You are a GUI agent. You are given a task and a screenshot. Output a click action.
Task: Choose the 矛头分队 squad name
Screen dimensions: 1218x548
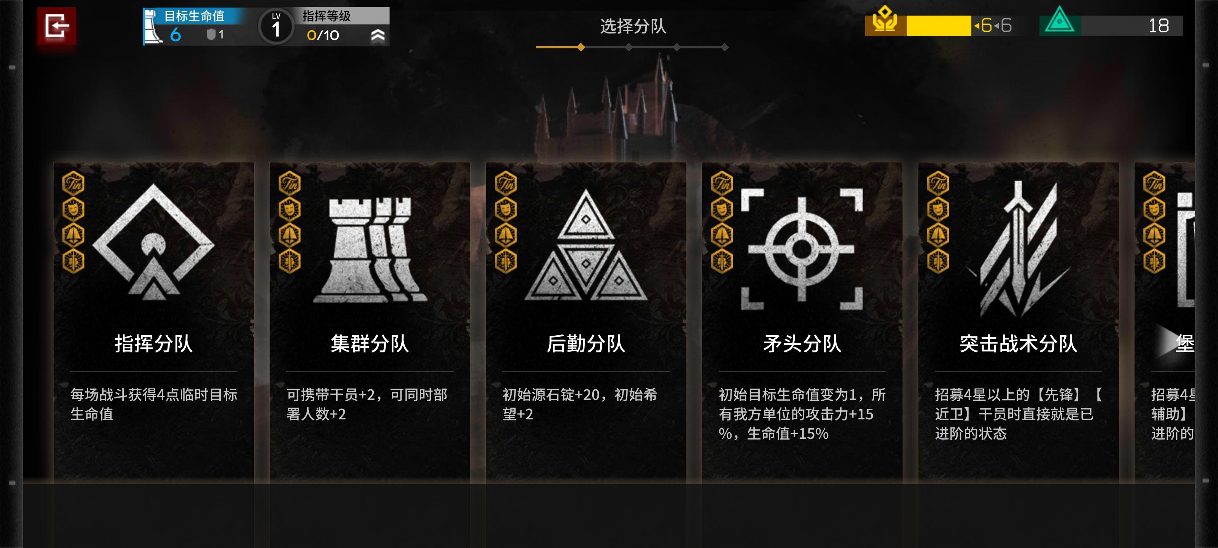[x=802, y=343]
